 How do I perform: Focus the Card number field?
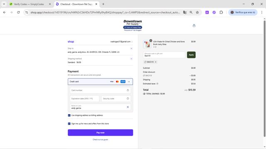(100, 90)
